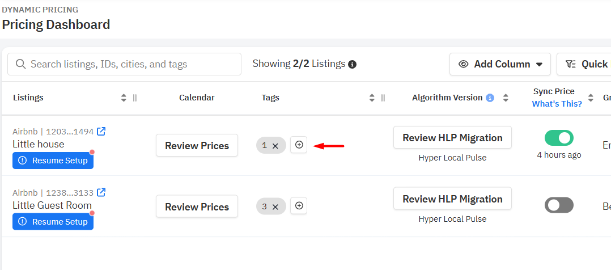611x270 pixels.
Task: Open the What's This? link
Action: tap(557, 104)
